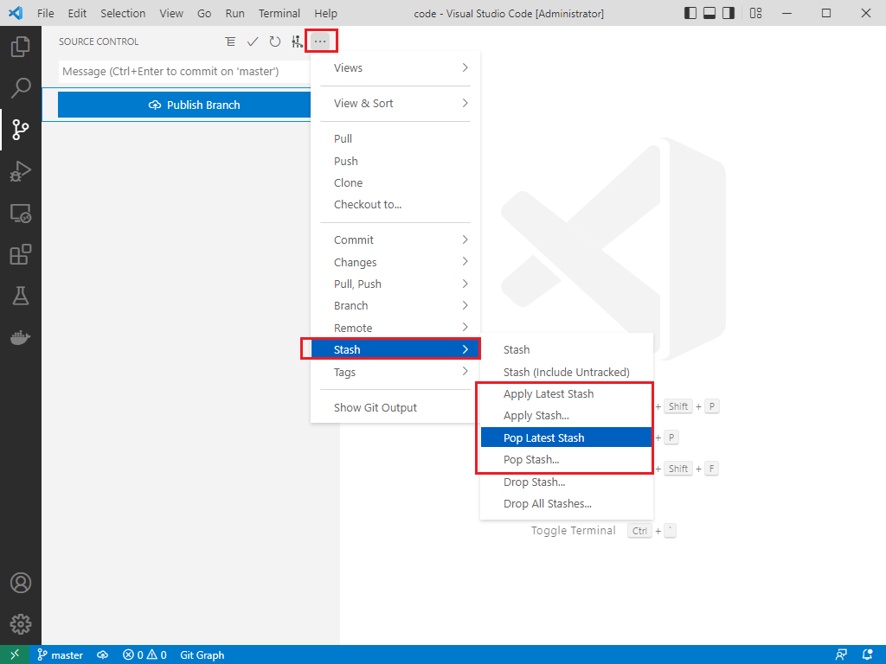Expand the Tags submenu
Screen dimensions: 886x664
(x=395, y=372)
